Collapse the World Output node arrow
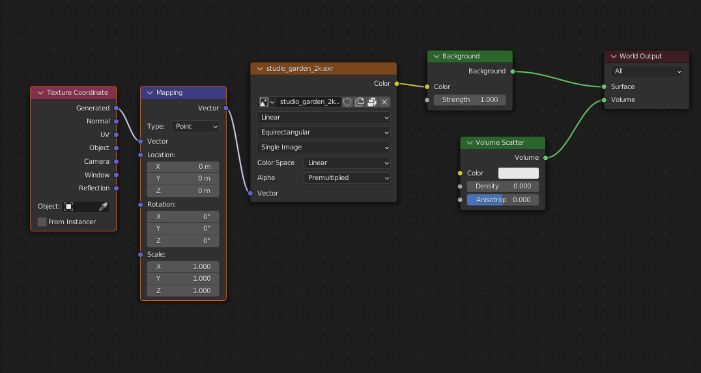The height and width of the screenshot is (373, 701). [613, 57]
